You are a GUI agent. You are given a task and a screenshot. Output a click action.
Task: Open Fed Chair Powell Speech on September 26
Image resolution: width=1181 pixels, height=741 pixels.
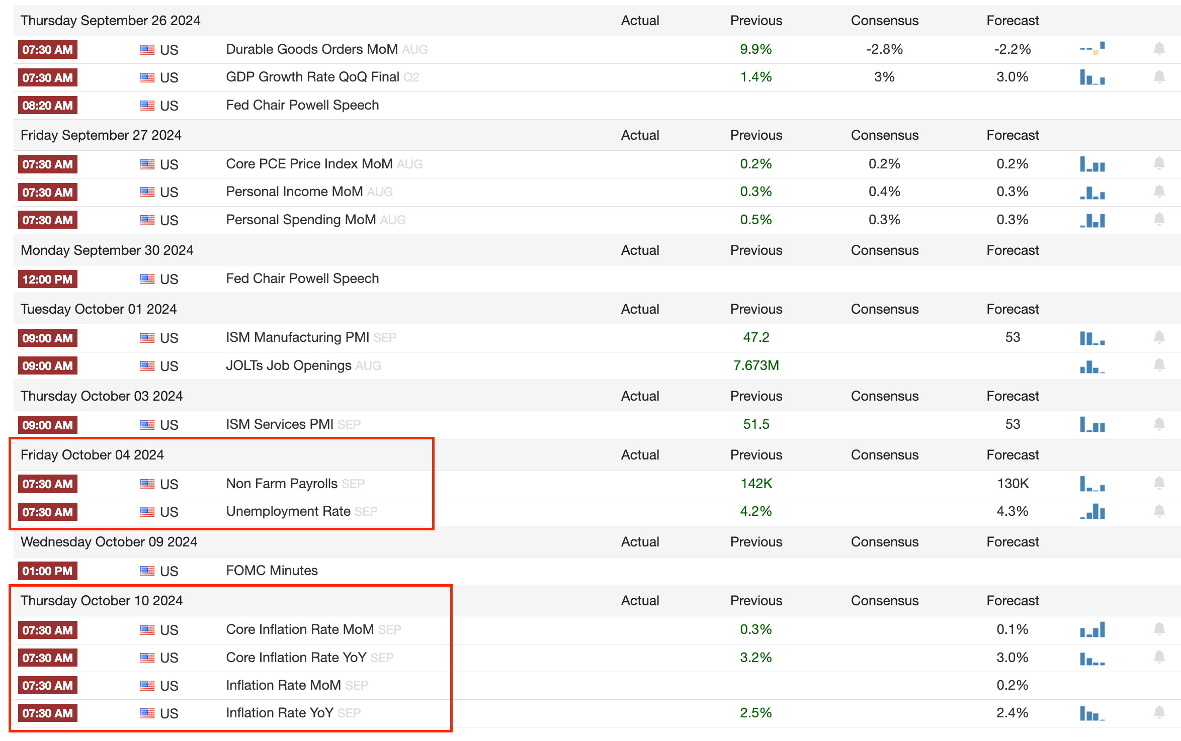302,105
